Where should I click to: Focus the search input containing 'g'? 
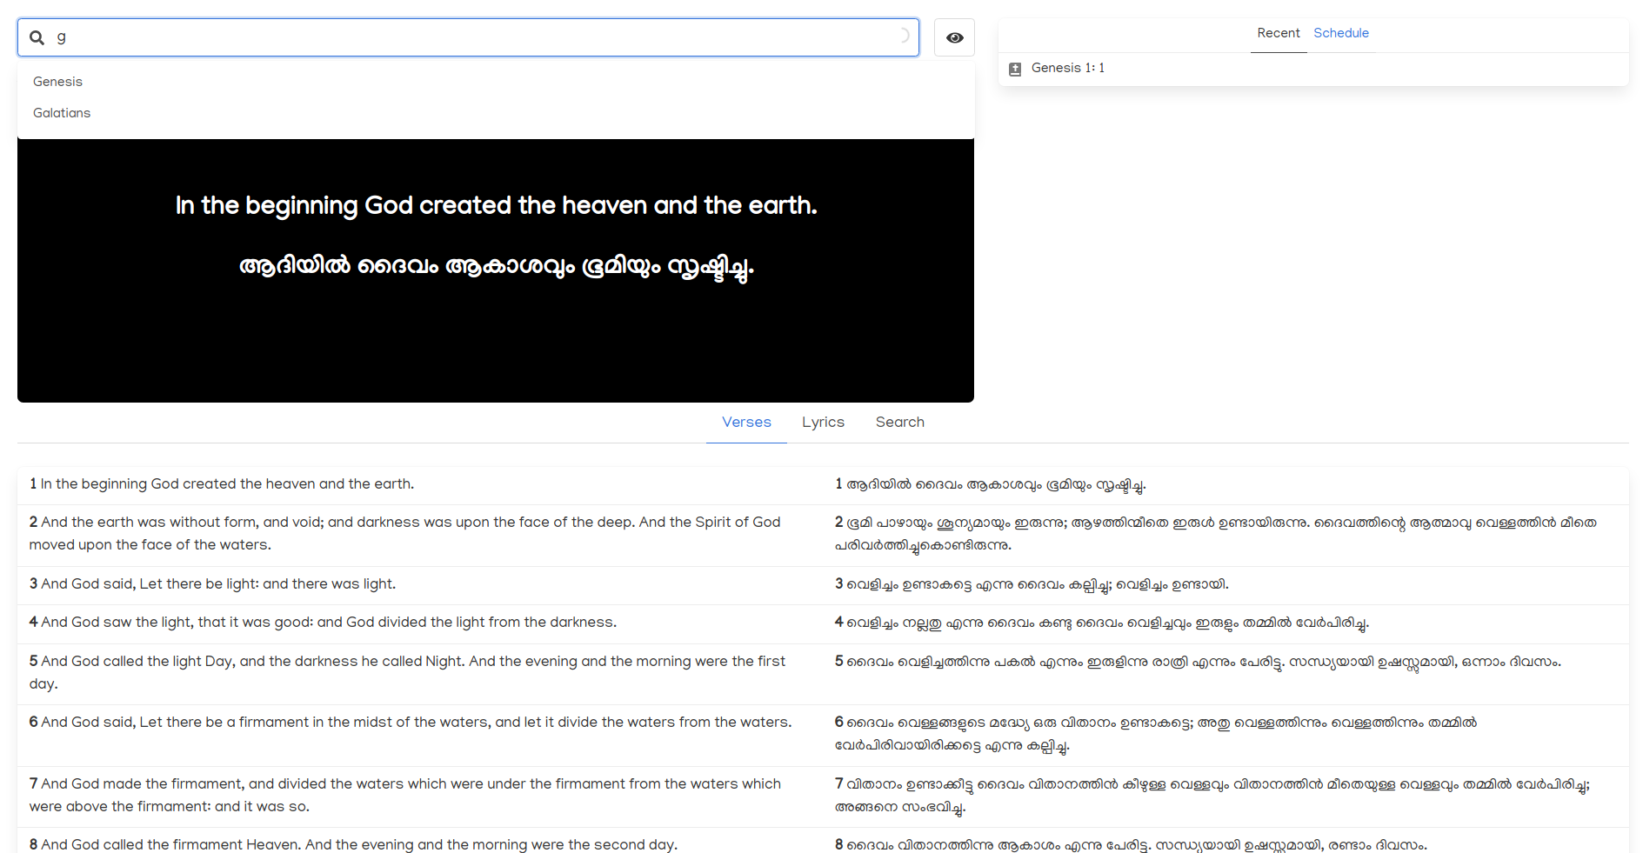pyautogui.click(x=468, y=37)
